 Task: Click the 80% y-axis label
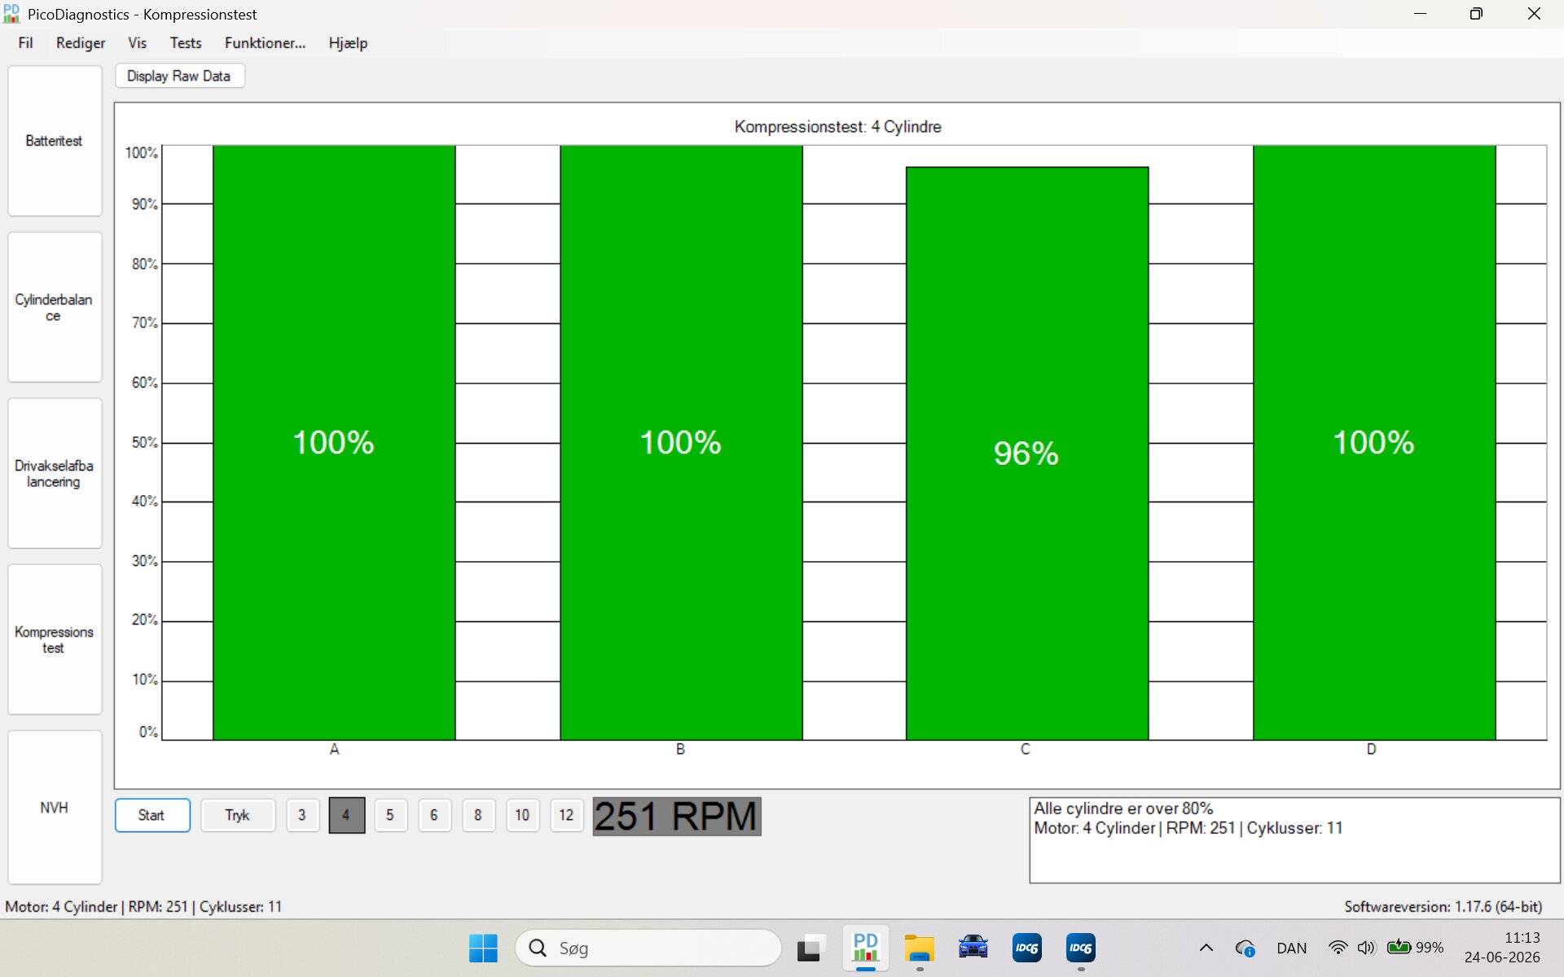click(145, 264)
